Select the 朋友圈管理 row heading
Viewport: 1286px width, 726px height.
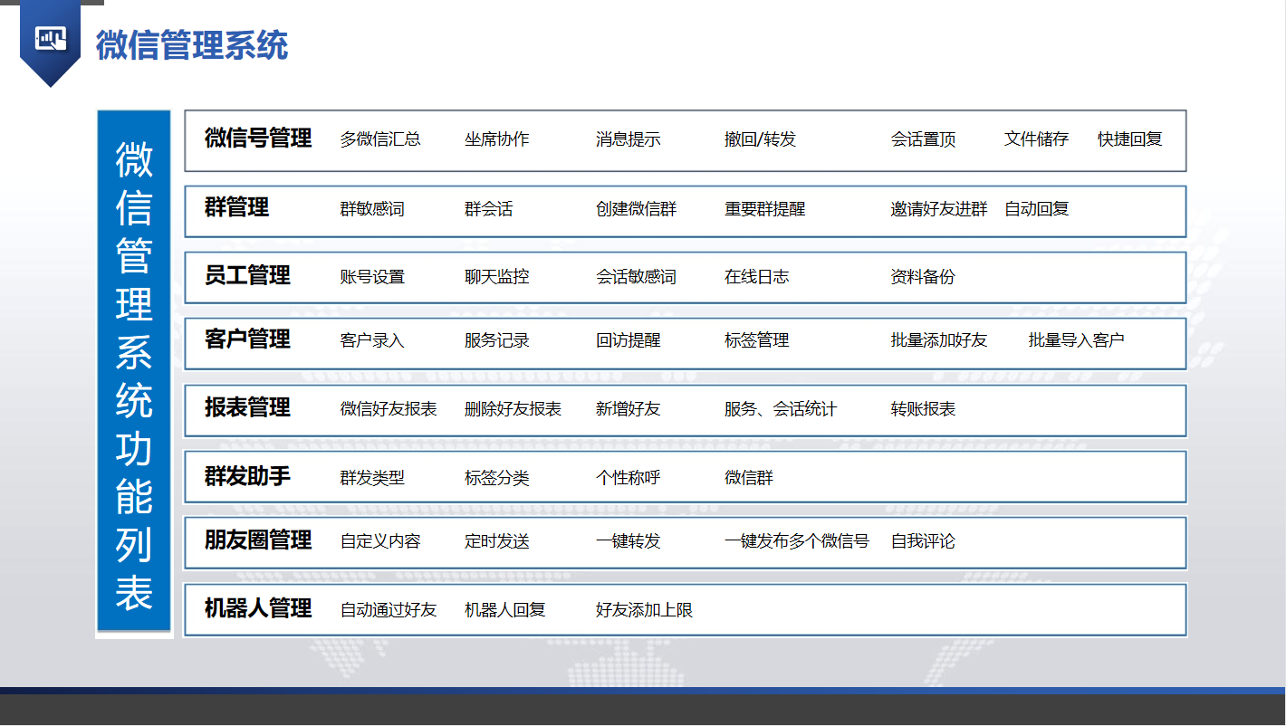[258, 540]
